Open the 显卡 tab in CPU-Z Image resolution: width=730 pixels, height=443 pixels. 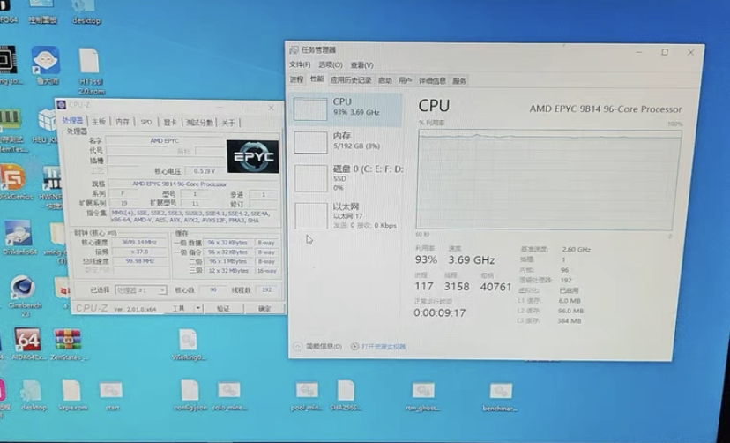pos(170,122)
